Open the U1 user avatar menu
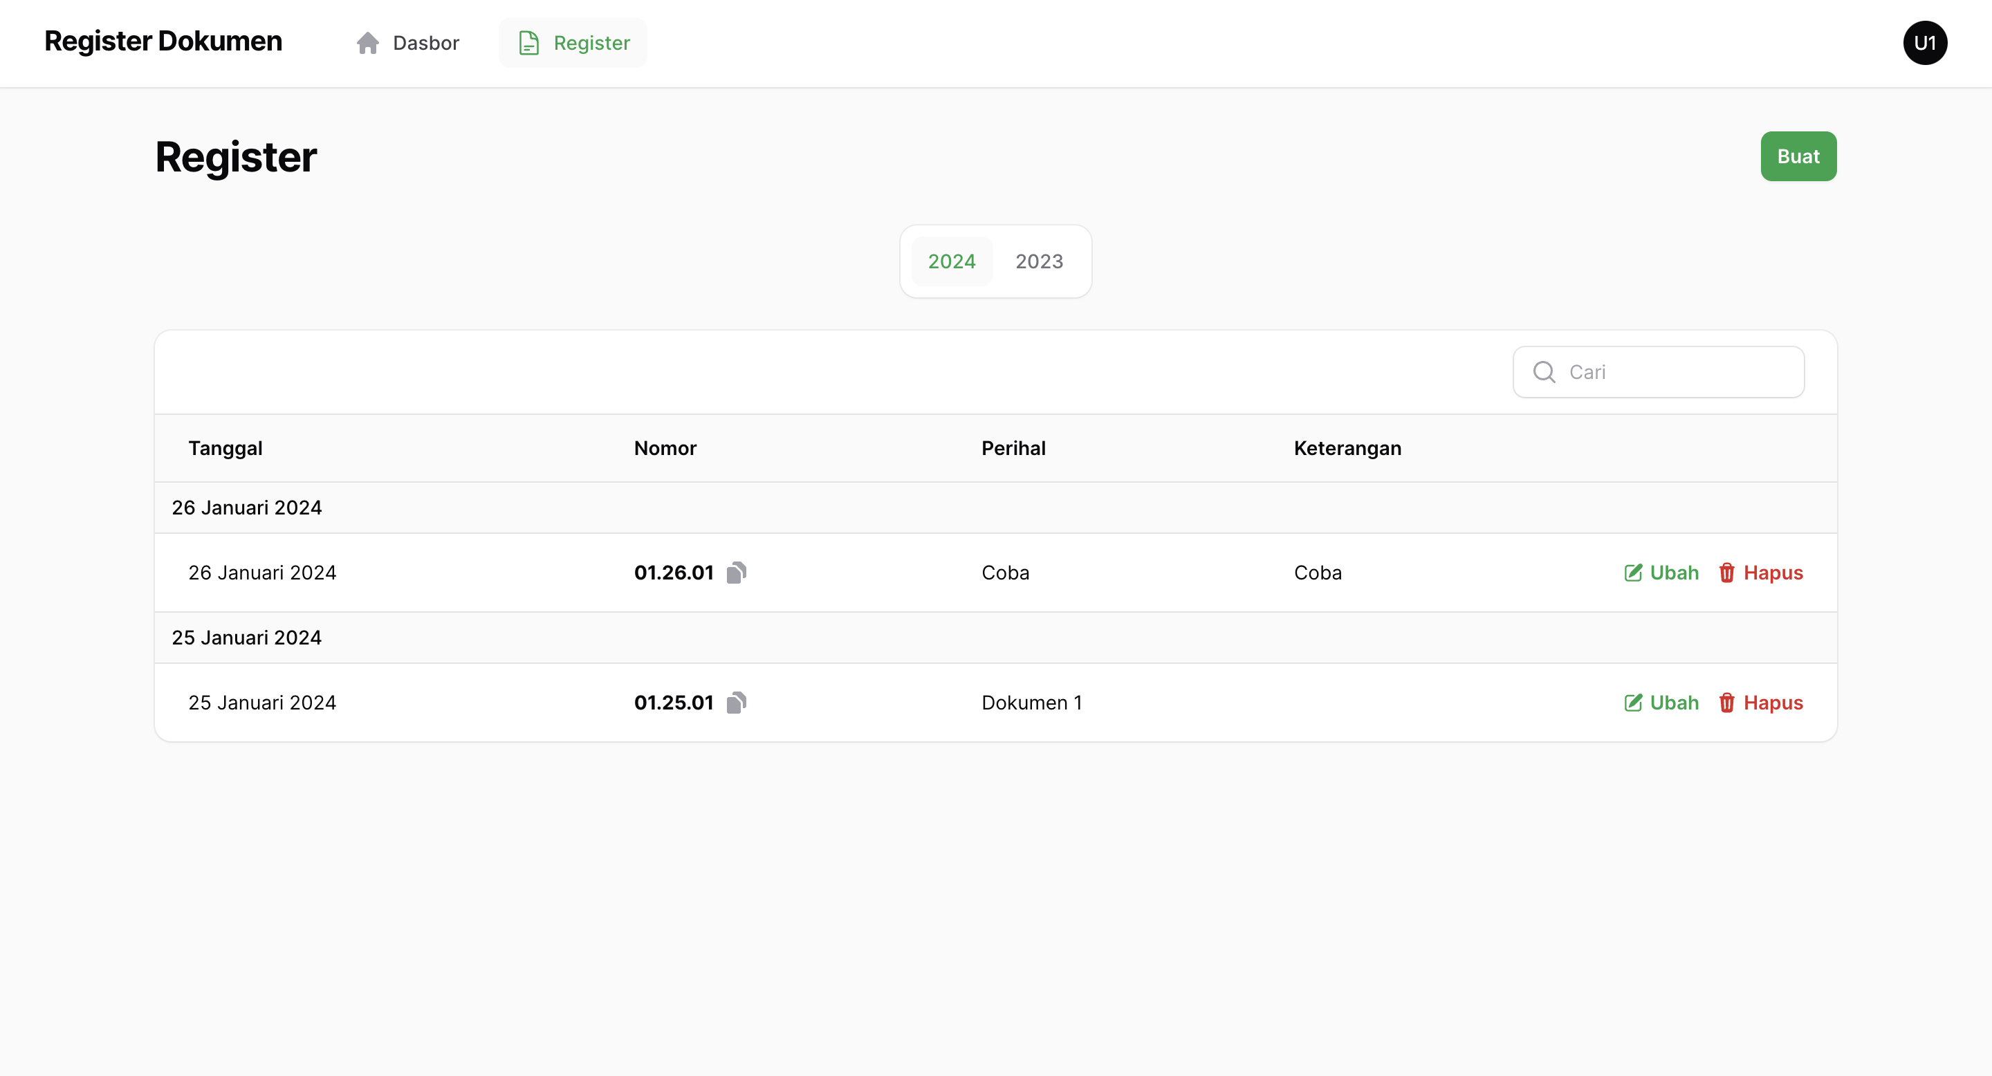 [1924, 44]
